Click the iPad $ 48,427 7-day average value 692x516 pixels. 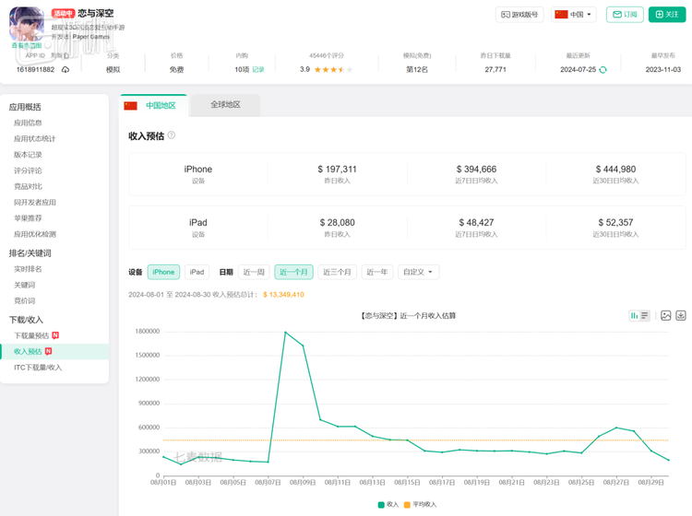(476, 223)
